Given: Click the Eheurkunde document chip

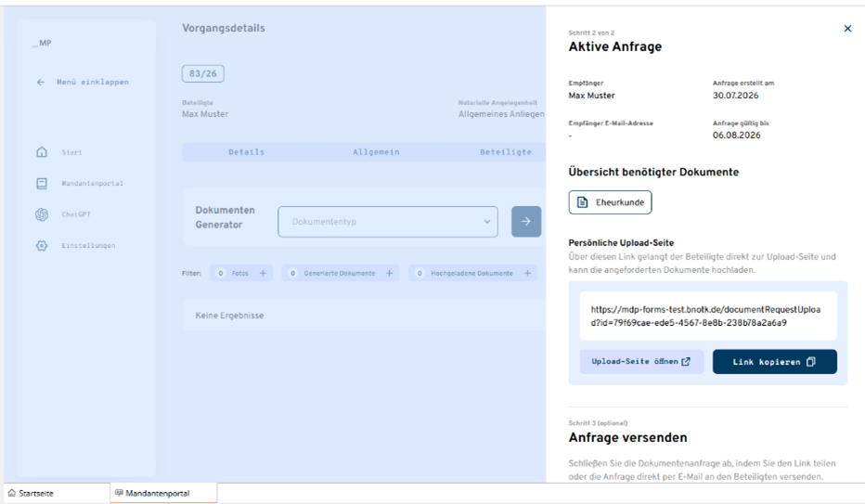Looking at the screenshot, I should [x=610, y=202].
